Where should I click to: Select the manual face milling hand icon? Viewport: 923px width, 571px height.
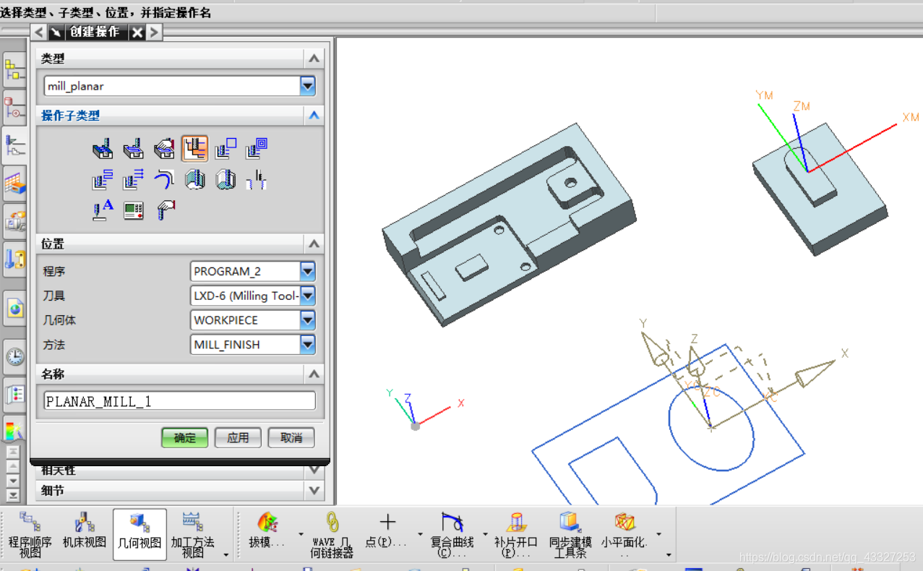(164, 149)
